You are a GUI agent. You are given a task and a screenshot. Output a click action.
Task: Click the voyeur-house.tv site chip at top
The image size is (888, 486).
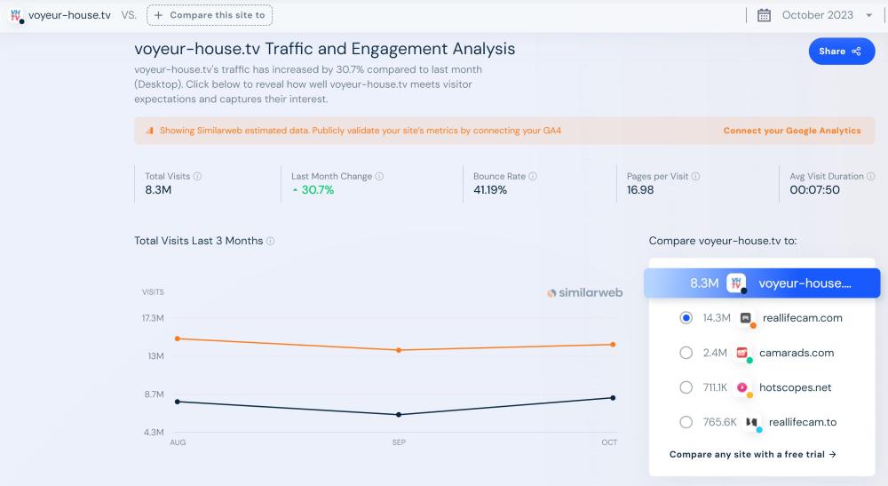tap(60, 15)
